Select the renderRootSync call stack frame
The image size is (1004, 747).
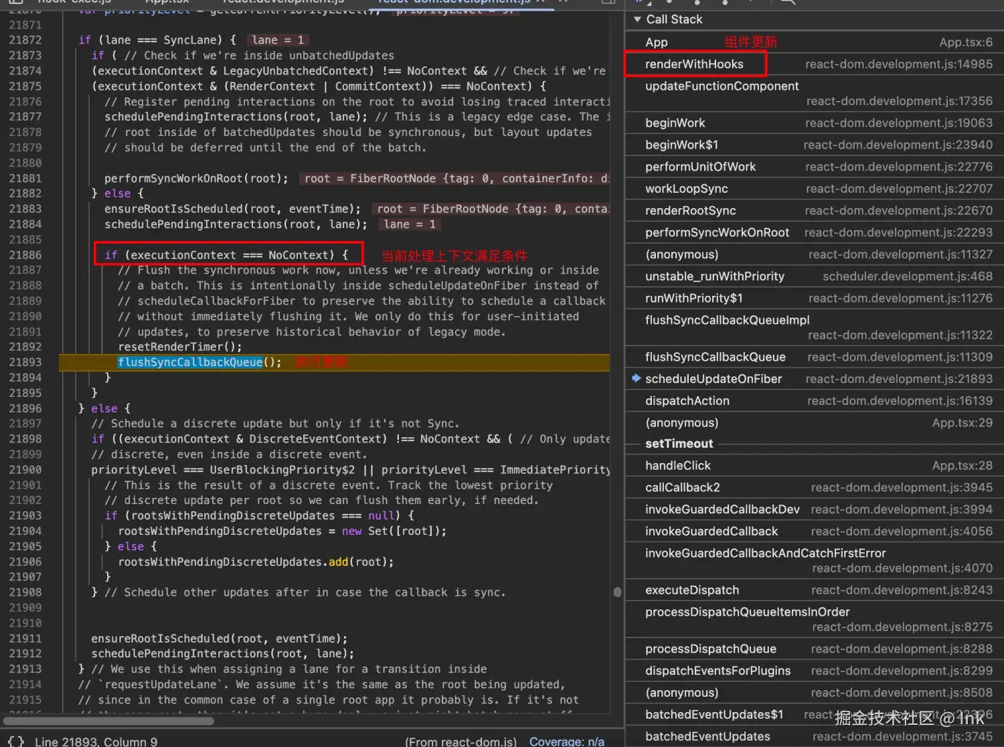[x=814, y=211]
